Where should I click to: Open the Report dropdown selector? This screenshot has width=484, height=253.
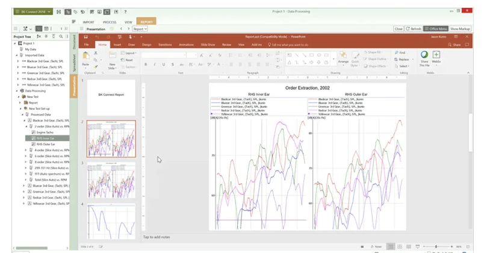(x=140, y=29)
